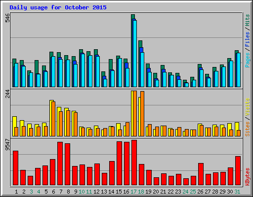Click day label 16 on the x-axis
253x197 pixels.
[126, 192]
